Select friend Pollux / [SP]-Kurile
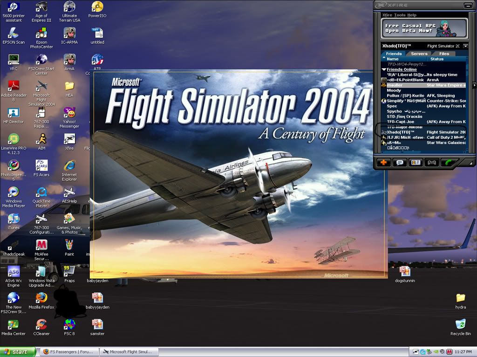477x357 pixels. (x=423, y=96)
